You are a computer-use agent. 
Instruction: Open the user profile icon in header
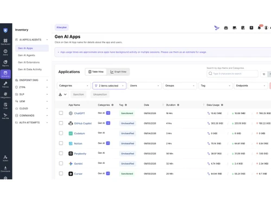pos(266,28)
